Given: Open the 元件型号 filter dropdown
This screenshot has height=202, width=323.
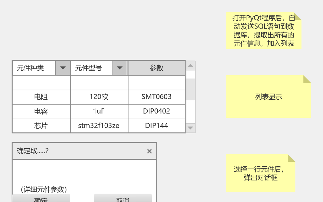Looking at the screenshot, I should coord(119,68).
